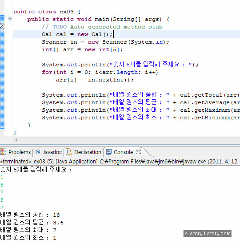Click the k-story.tistory.com watermark link
240x244 pixels.
(208, 234)
